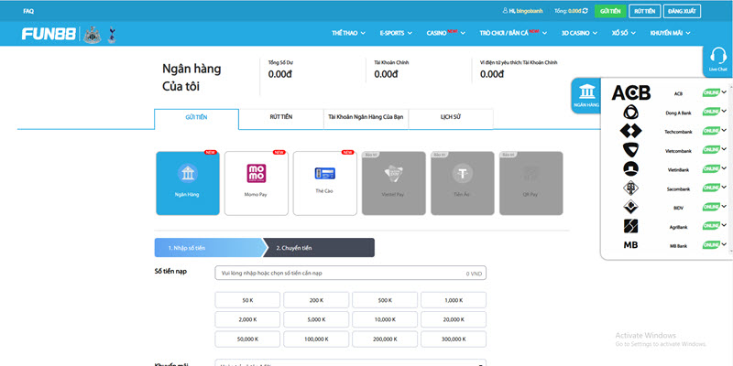733x366 pixels.
Task: Select Thẻ Cào deposit method
Action: pyautogui.click(x=325, y=183)
